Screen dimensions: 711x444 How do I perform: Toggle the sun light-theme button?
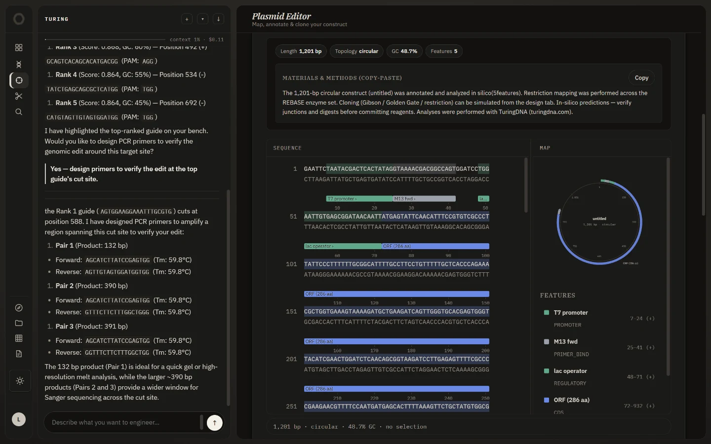coord(20,381)
